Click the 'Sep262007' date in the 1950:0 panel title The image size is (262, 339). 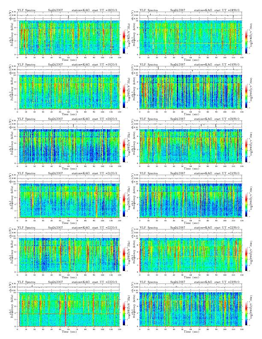click(x=178, y=65)
